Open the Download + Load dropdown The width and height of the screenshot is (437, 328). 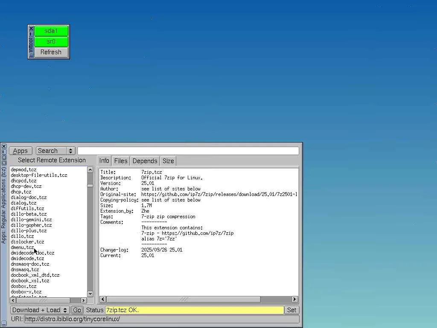click(x=40, y=310)
